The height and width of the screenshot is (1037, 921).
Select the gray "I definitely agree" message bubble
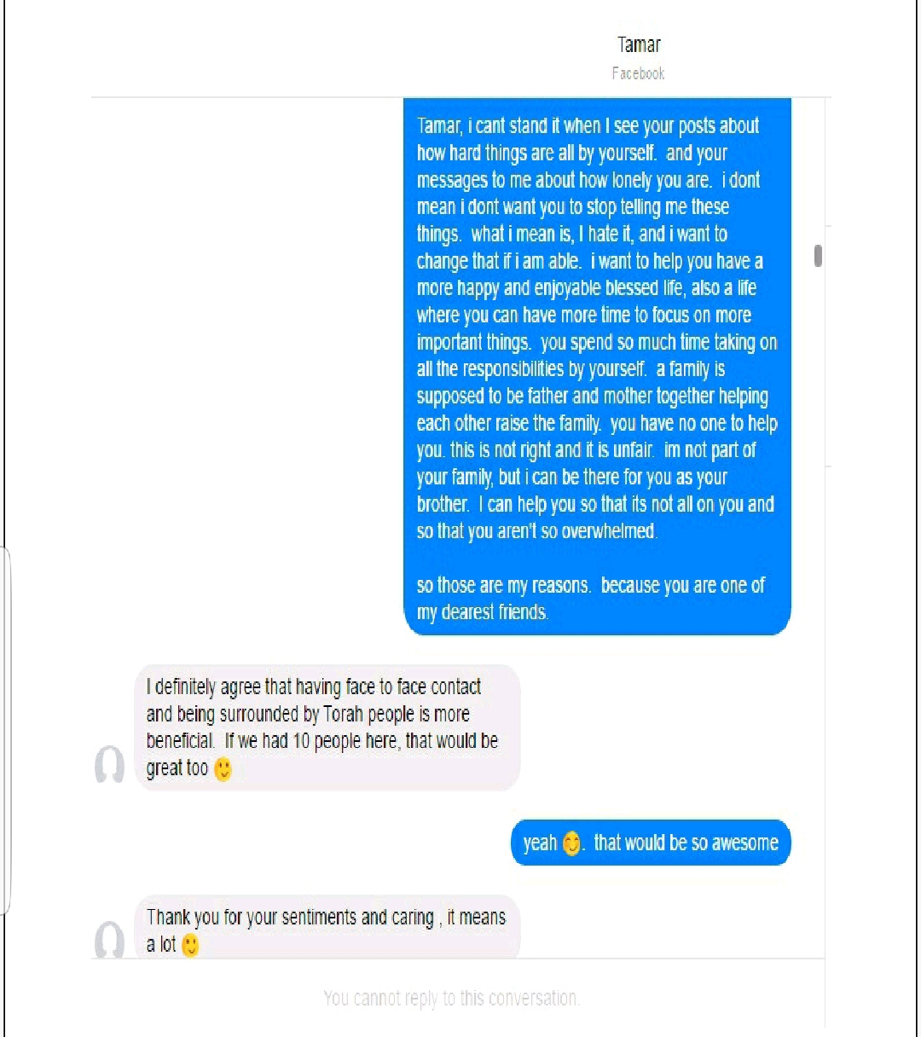[327, 727]
